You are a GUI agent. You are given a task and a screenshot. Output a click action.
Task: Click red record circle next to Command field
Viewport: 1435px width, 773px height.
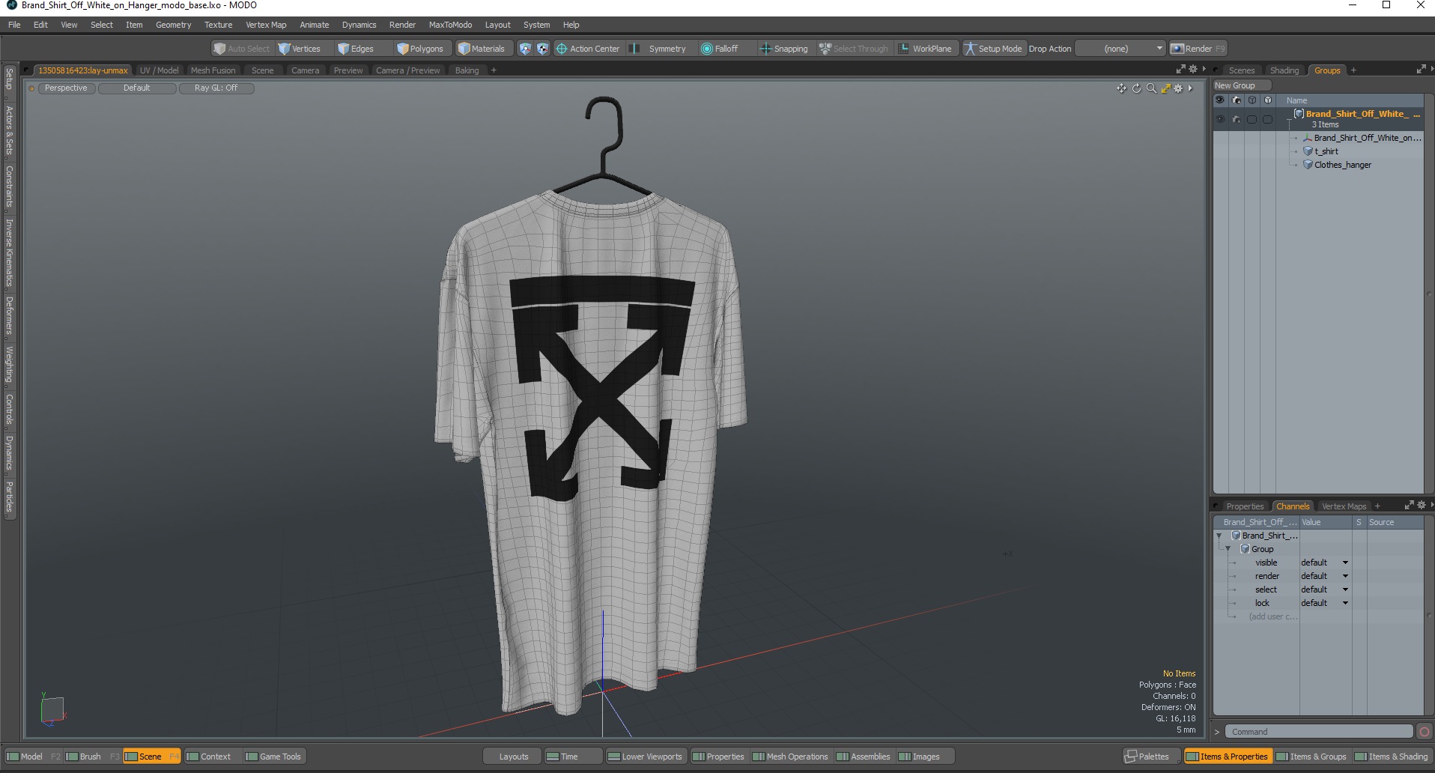(1425, 732)
